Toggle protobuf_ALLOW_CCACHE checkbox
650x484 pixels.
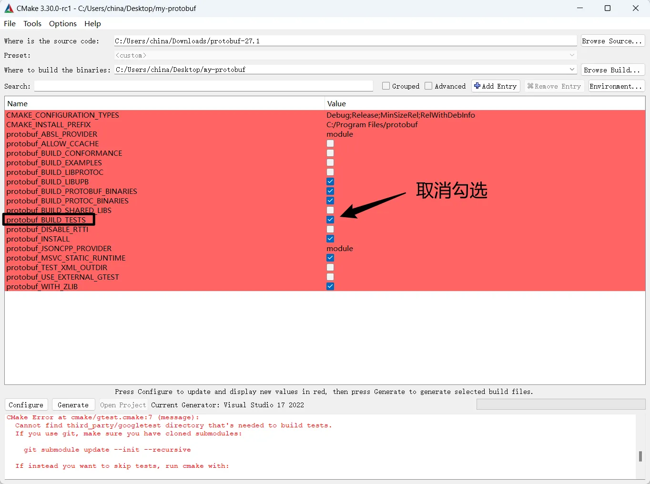click(330, 143)
